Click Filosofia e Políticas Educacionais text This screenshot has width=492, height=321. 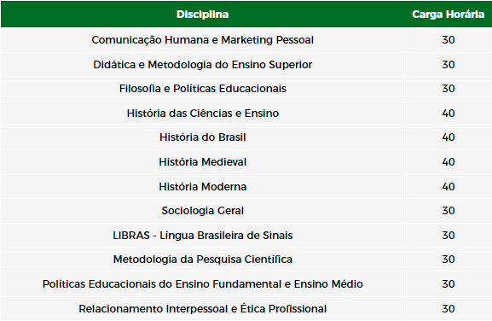202,89
